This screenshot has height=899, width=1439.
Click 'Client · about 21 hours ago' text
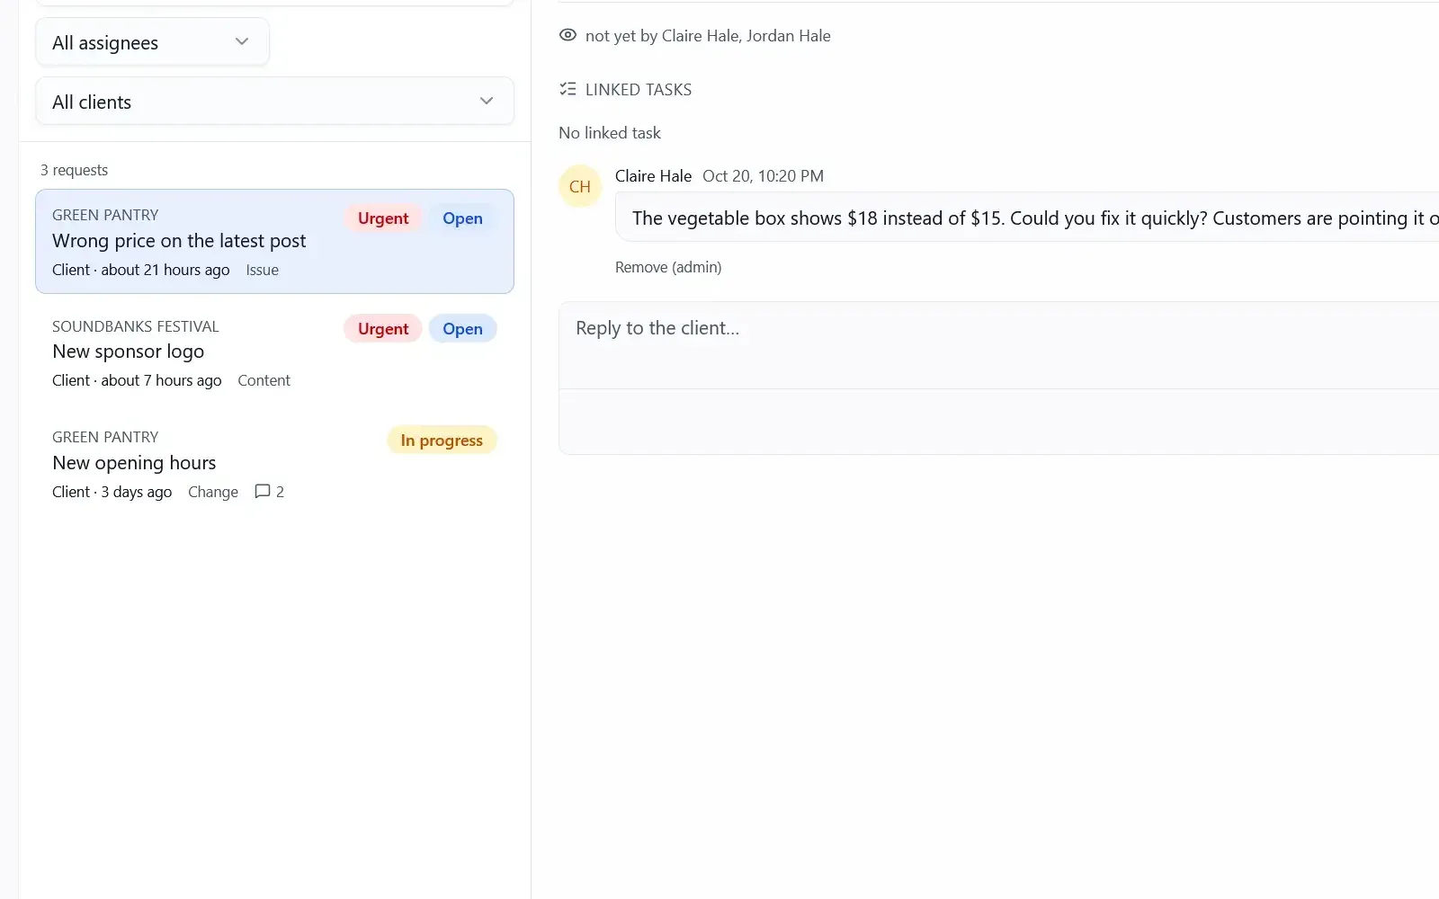140,270
